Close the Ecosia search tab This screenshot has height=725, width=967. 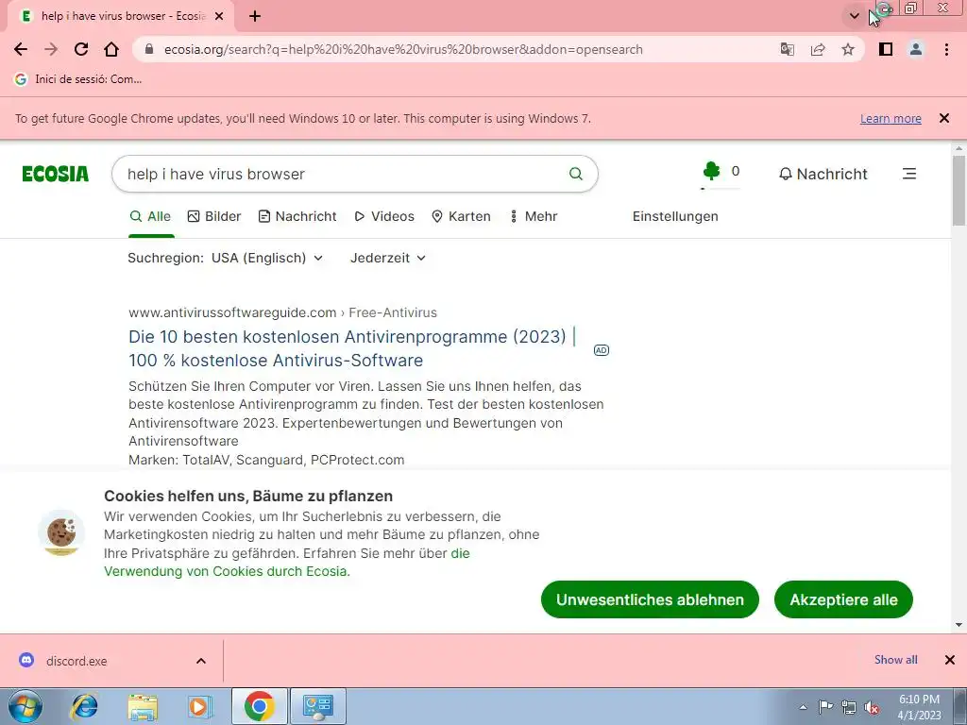click(x=219, y=17)
